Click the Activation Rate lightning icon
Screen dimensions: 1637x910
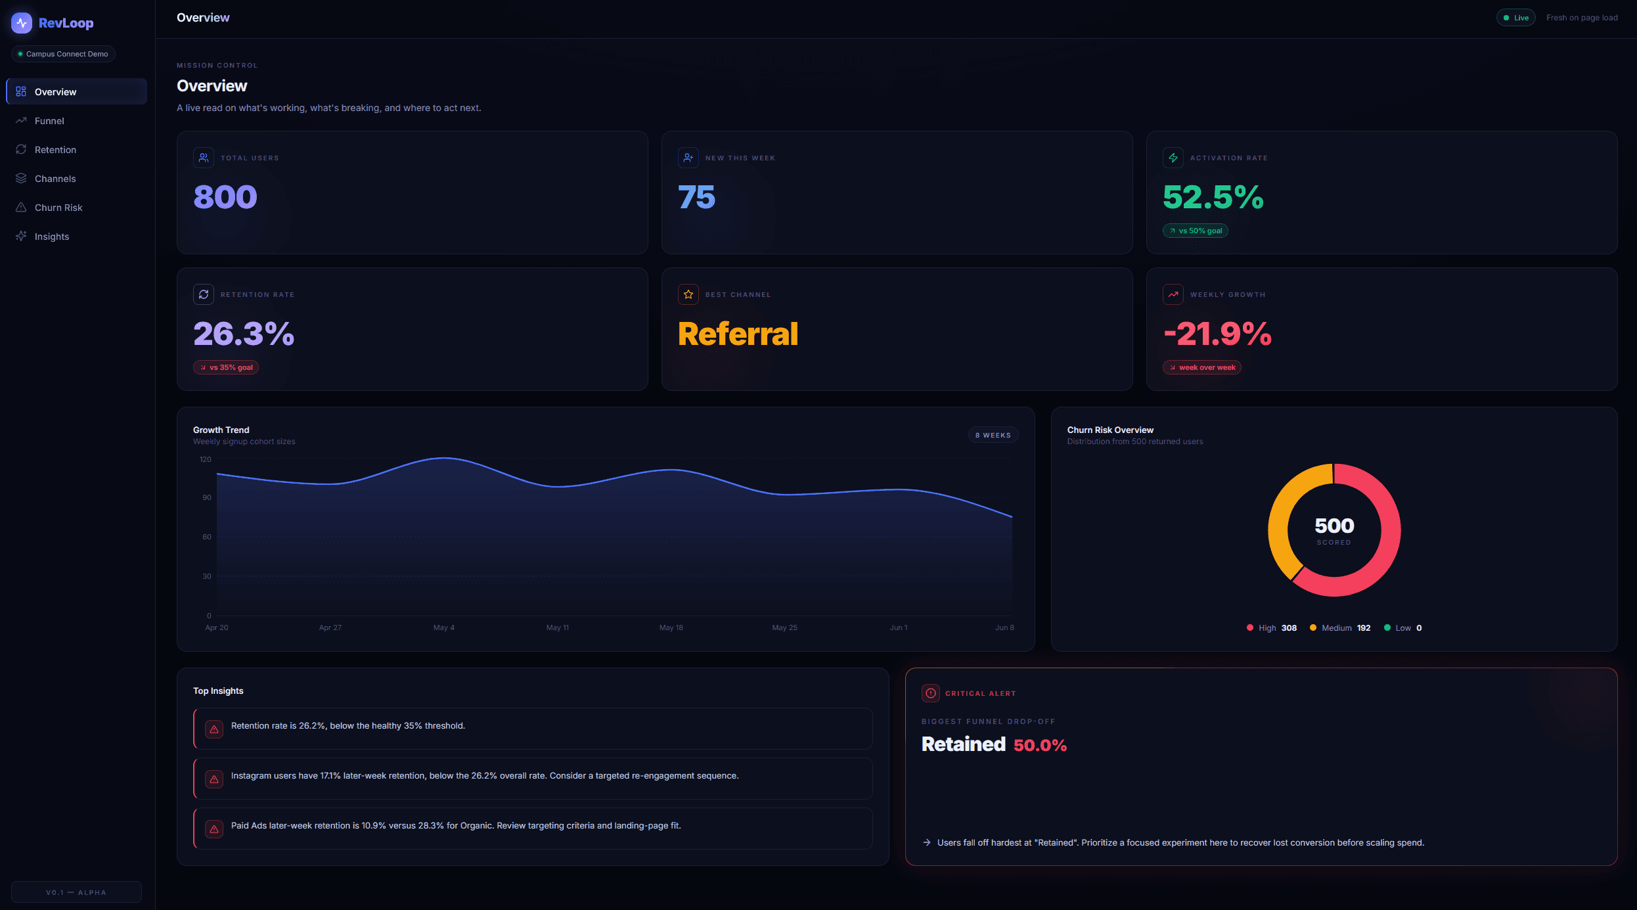(x=1173, y=158)
